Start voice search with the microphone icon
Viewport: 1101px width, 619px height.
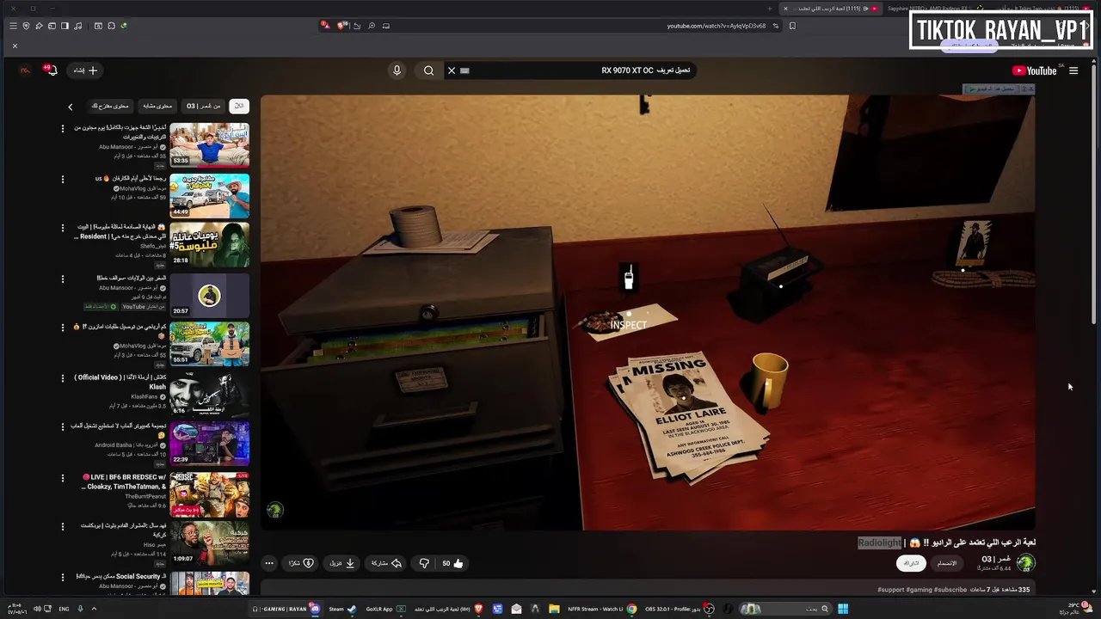click(x=397, y=70)
